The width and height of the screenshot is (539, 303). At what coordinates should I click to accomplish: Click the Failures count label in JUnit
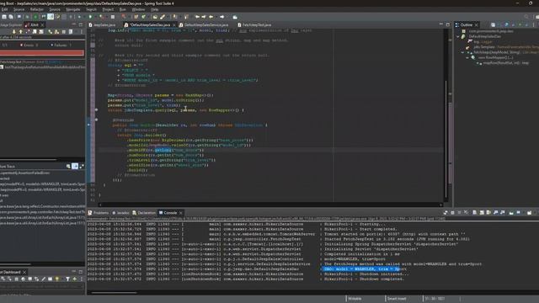61,45
